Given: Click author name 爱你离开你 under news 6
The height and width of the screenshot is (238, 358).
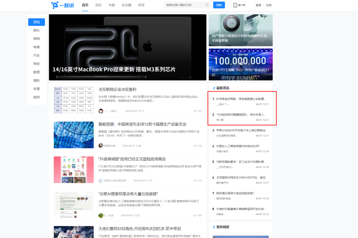Looking at the screenshot, I should (x=222, y=183).
